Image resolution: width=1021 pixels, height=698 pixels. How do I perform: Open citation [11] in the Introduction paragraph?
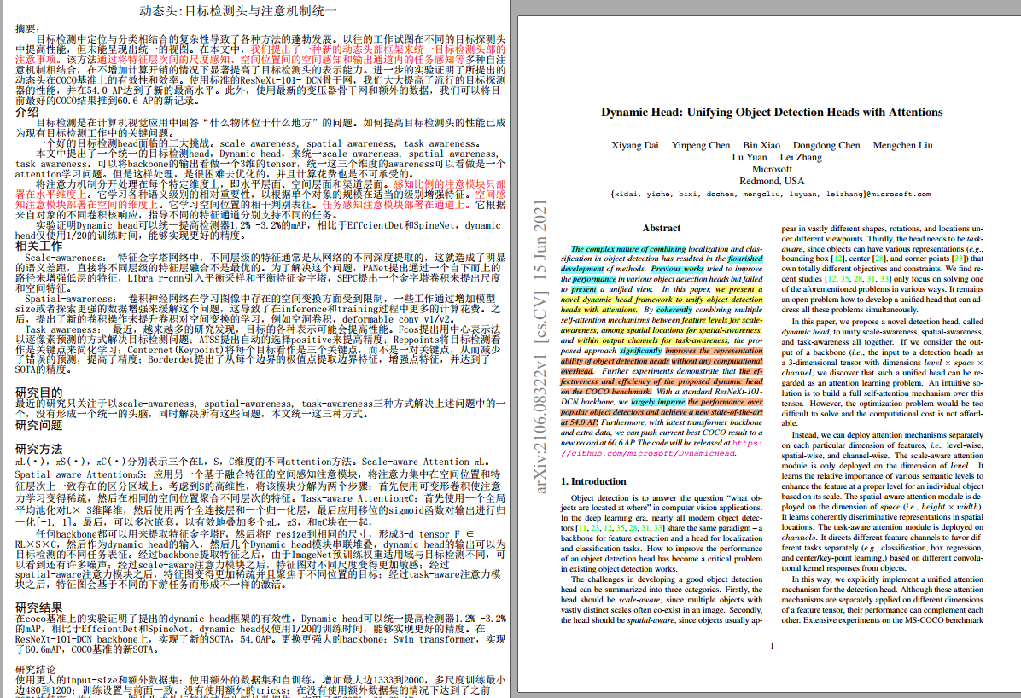point(582,528)
